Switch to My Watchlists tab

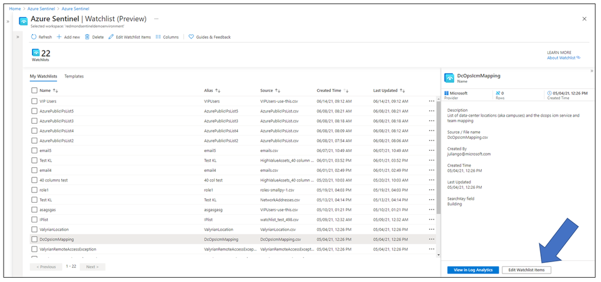[43, 76]
